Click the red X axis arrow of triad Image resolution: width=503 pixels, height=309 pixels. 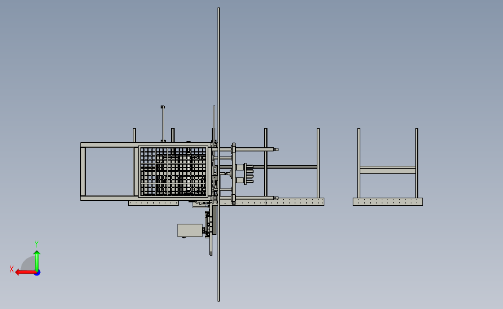[25, 272]
